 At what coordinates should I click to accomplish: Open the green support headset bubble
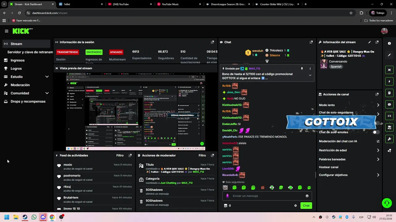tap(387, 203)
